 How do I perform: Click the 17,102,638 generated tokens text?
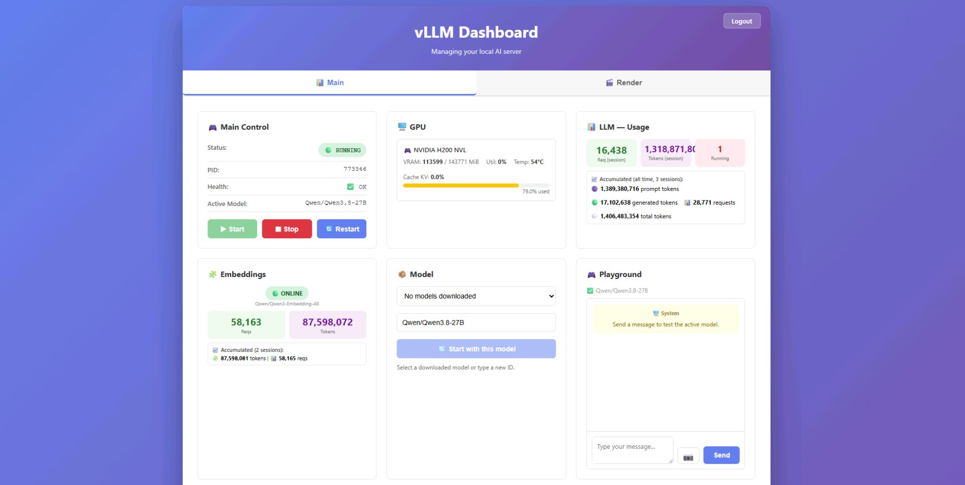tap(639, 203)
